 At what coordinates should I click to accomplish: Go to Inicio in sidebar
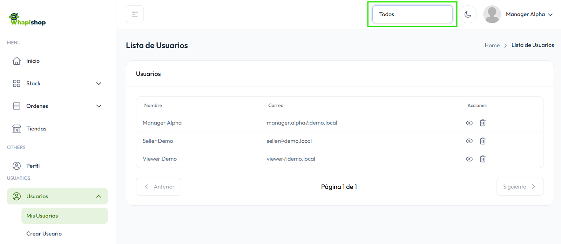coord(33,61)
